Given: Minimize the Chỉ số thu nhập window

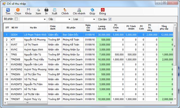Looking at the screenshot, I should [159, 3].
